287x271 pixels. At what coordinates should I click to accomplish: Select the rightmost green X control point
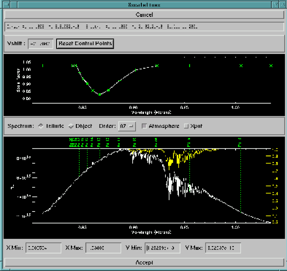tap(271, 66)
